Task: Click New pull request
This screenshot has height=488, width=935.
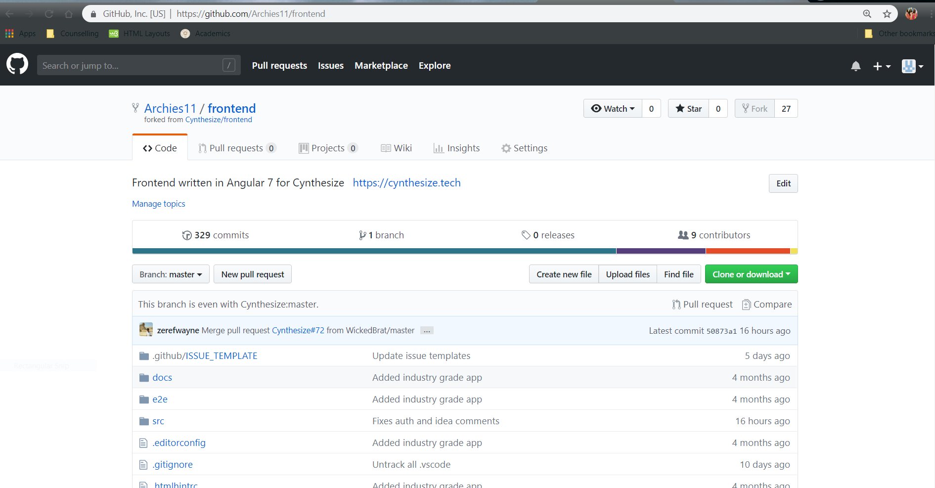Action: 253,274
